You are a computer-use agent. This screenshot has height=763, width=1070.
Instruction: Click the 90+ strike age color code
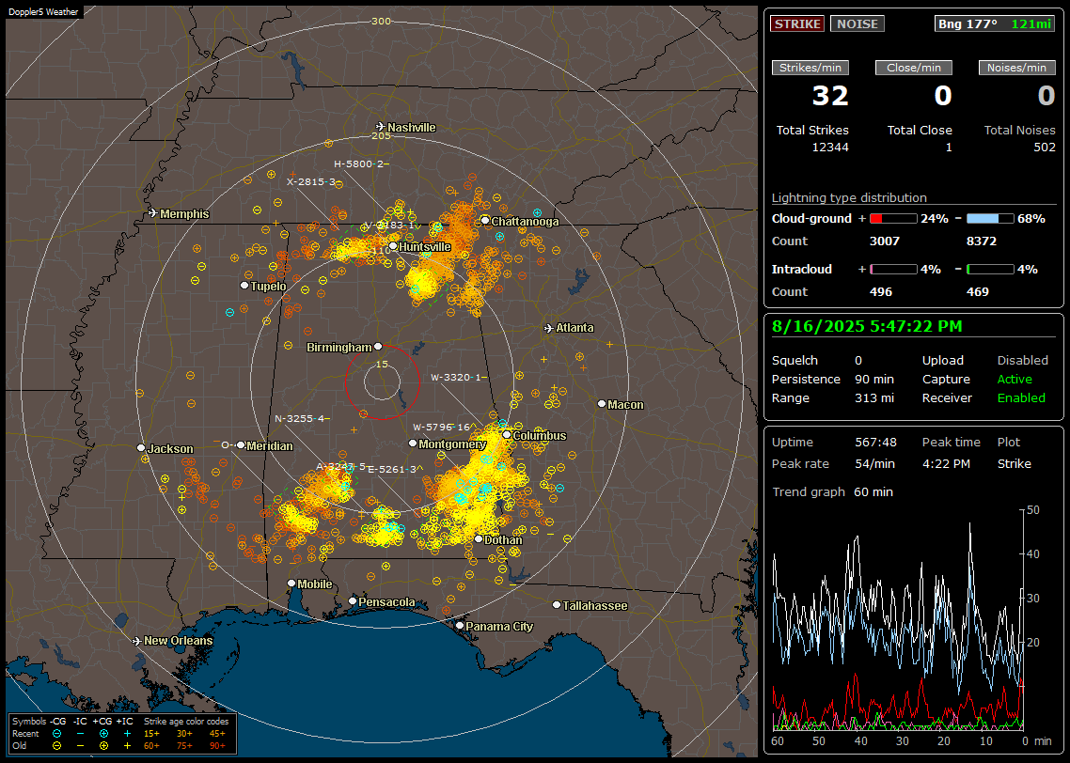(x=218, y=746)
